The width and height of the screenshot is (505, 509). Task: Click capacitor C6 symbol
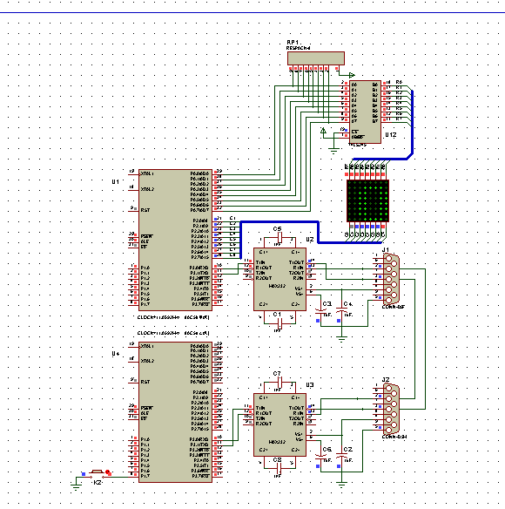tap(320, 457)
